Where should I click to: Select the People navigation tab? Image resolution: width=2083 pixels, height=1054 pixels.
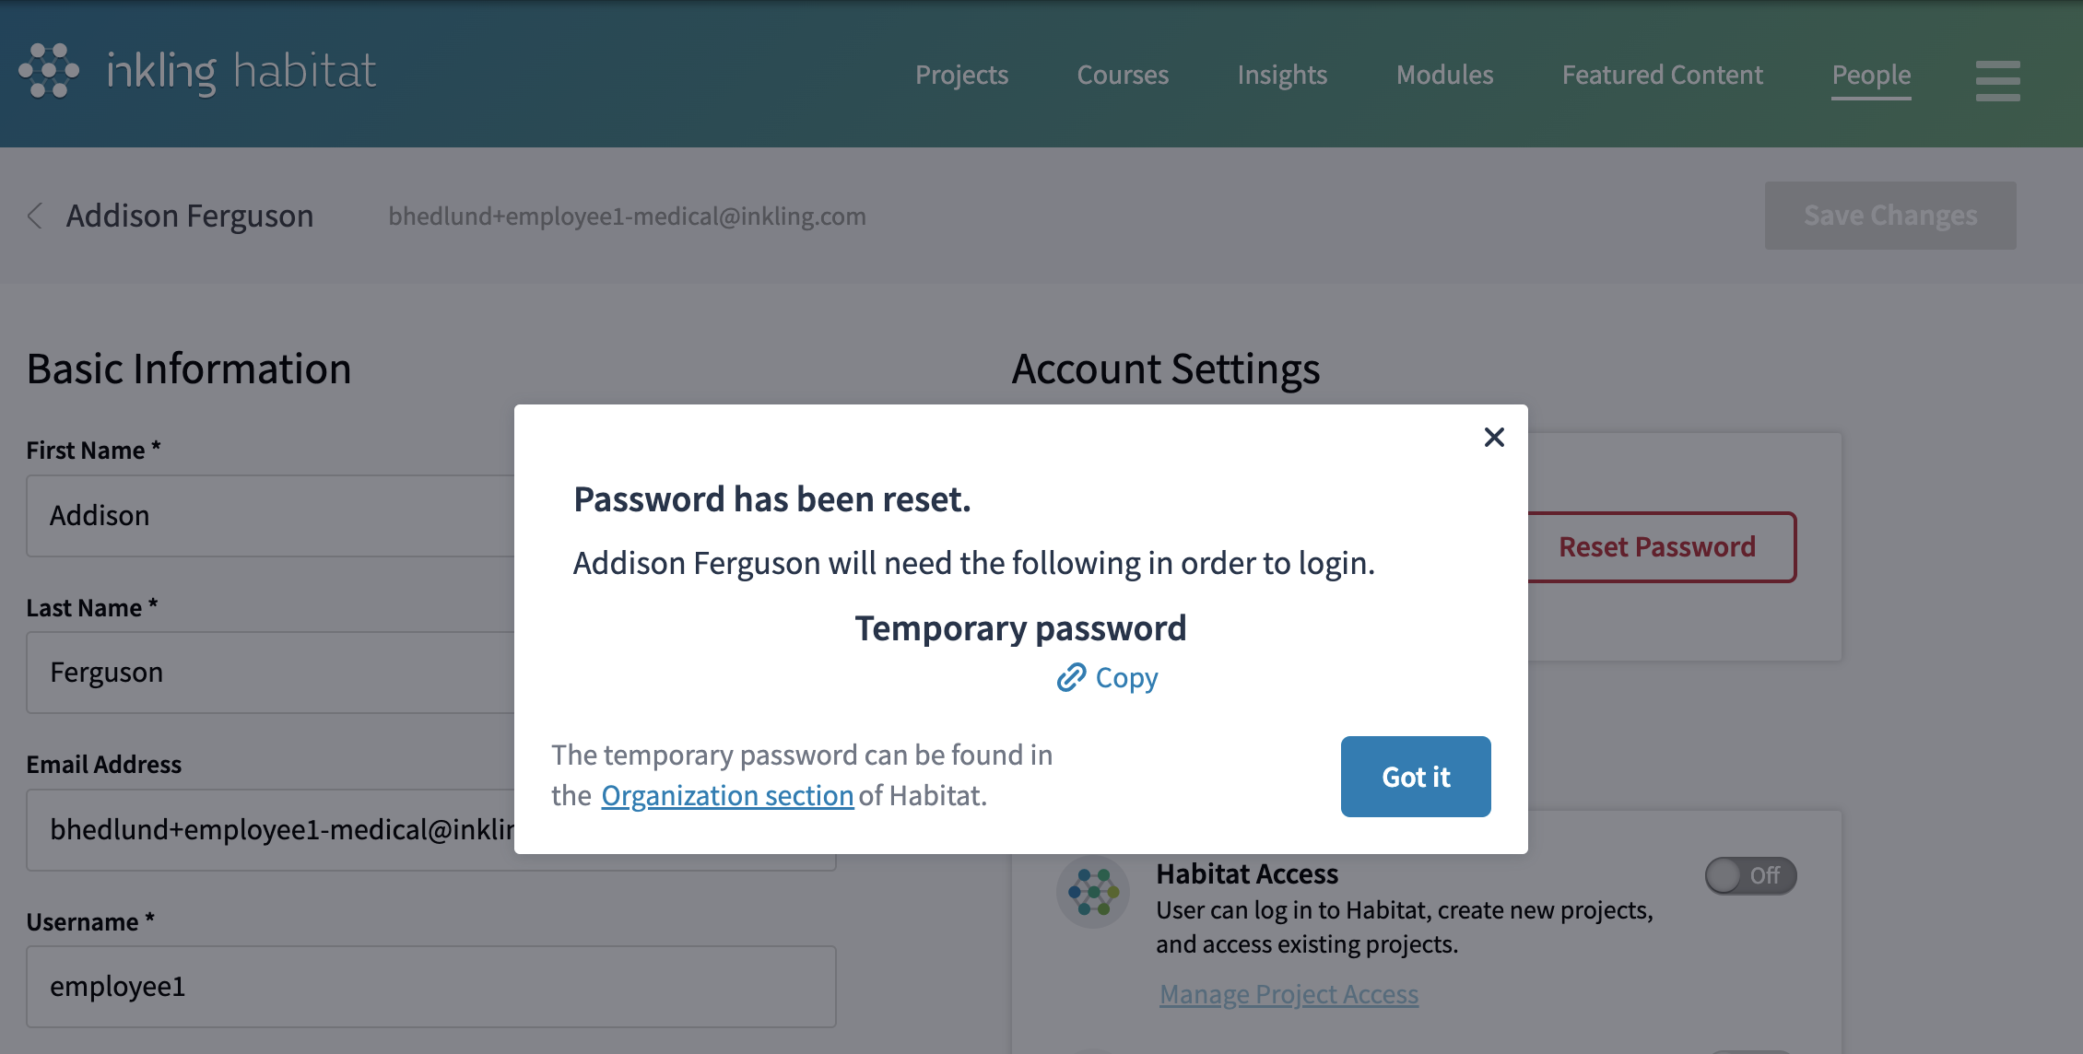pyautogui.click(x=1871, y=75)
